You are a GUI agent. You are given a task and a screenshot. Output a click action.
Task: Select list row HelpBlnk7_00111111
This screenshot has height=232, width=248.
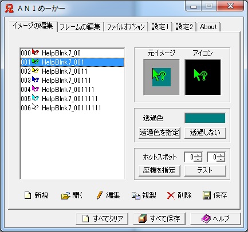pos(72,108)
